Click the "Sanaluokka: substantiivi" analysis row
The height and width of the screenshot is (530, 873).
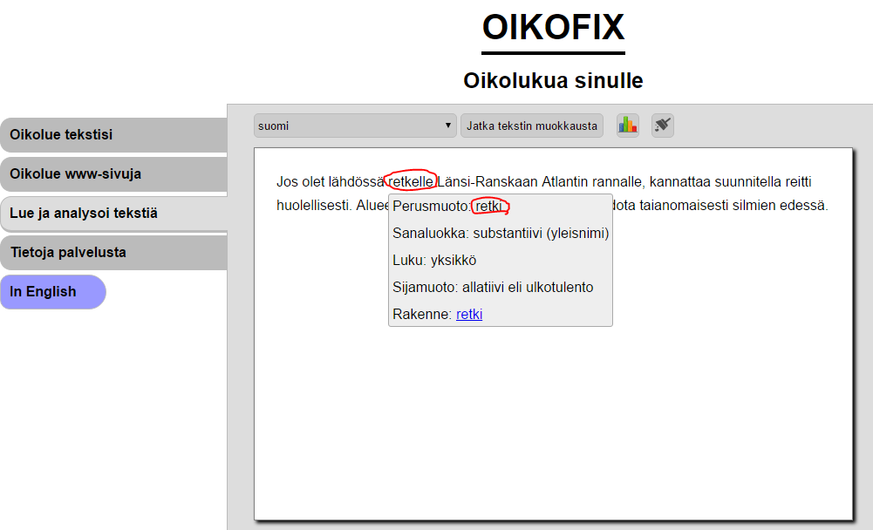point(501,233)
